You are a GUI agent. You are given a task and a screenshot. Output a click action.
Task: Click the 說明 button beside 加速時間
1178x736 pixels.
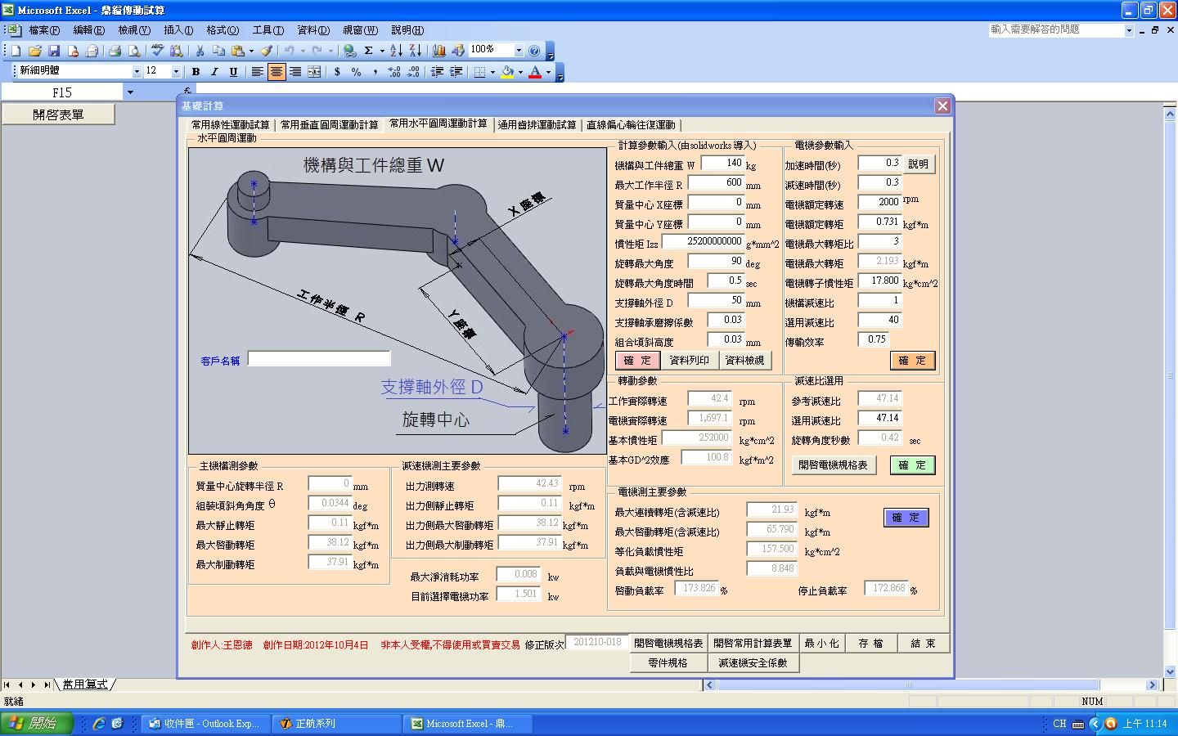click(919, 164)
